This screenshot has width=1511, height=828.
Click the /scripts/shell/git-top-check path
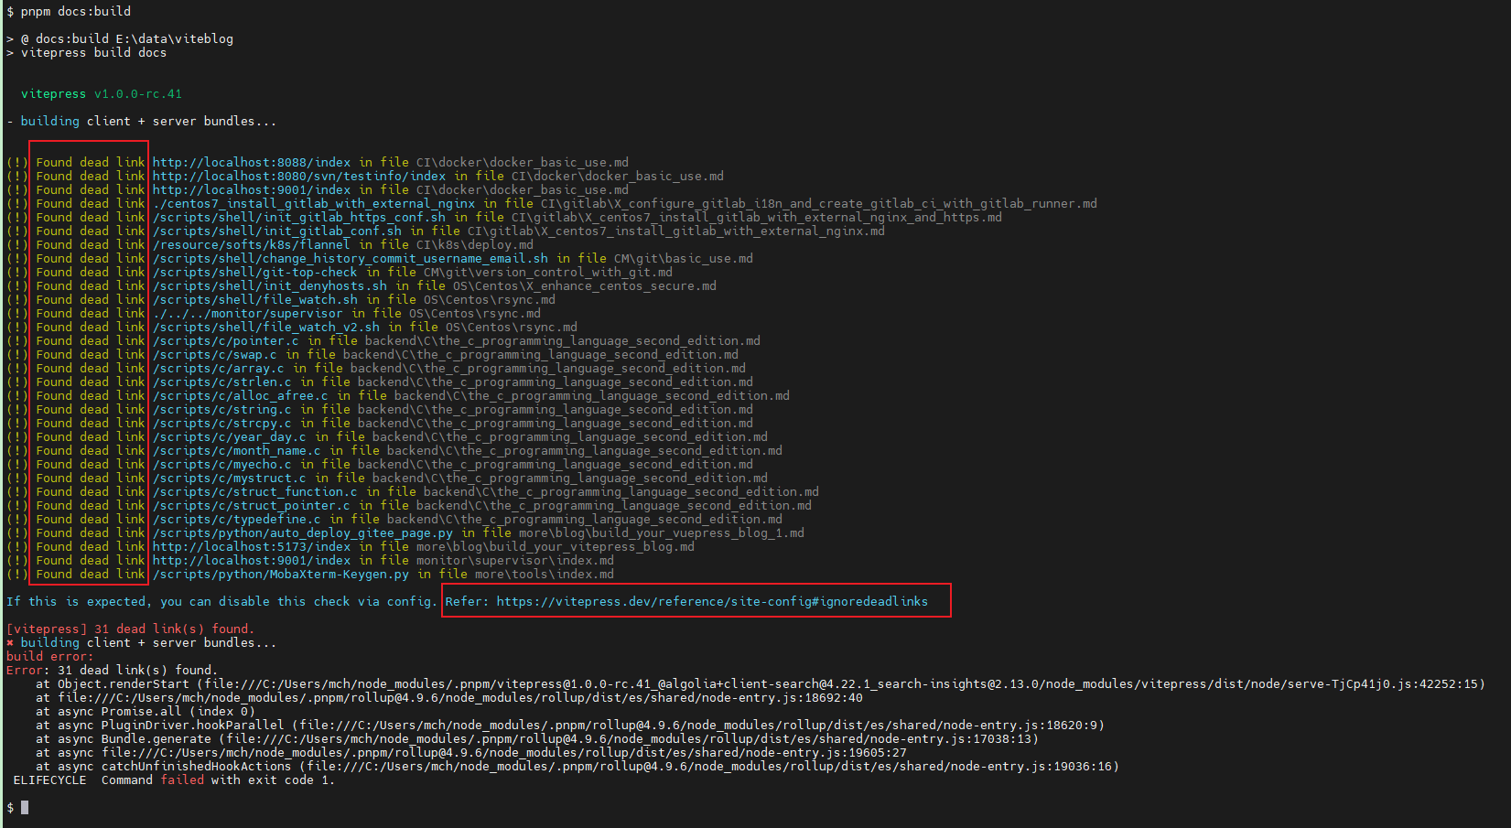[254, 272]
